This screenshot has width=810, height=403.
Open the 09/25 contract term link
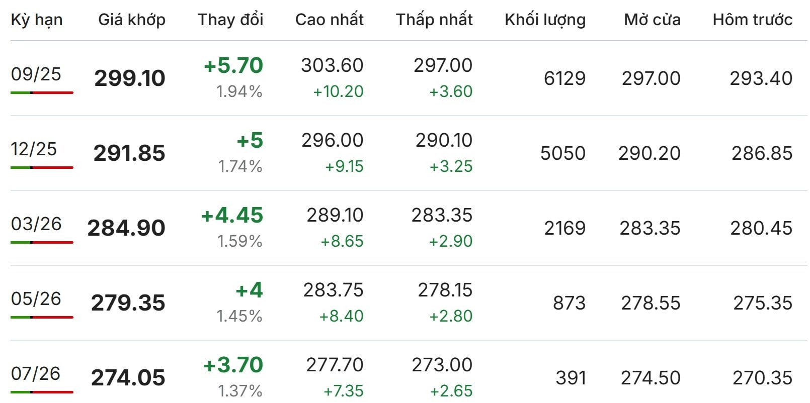click(x=36, y=74)
